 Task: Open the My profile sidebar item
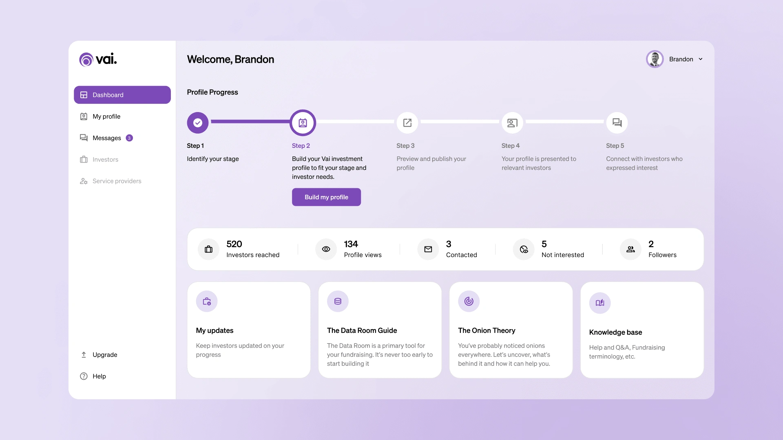106,117
